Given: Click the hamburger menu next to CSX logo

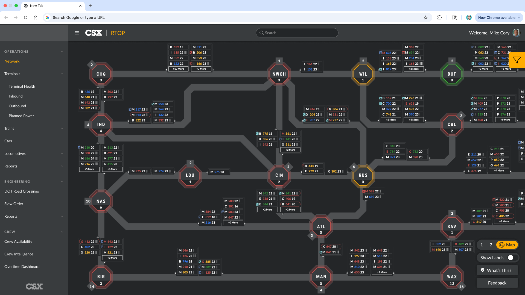Looking at the screenshot, I should 77,33.
